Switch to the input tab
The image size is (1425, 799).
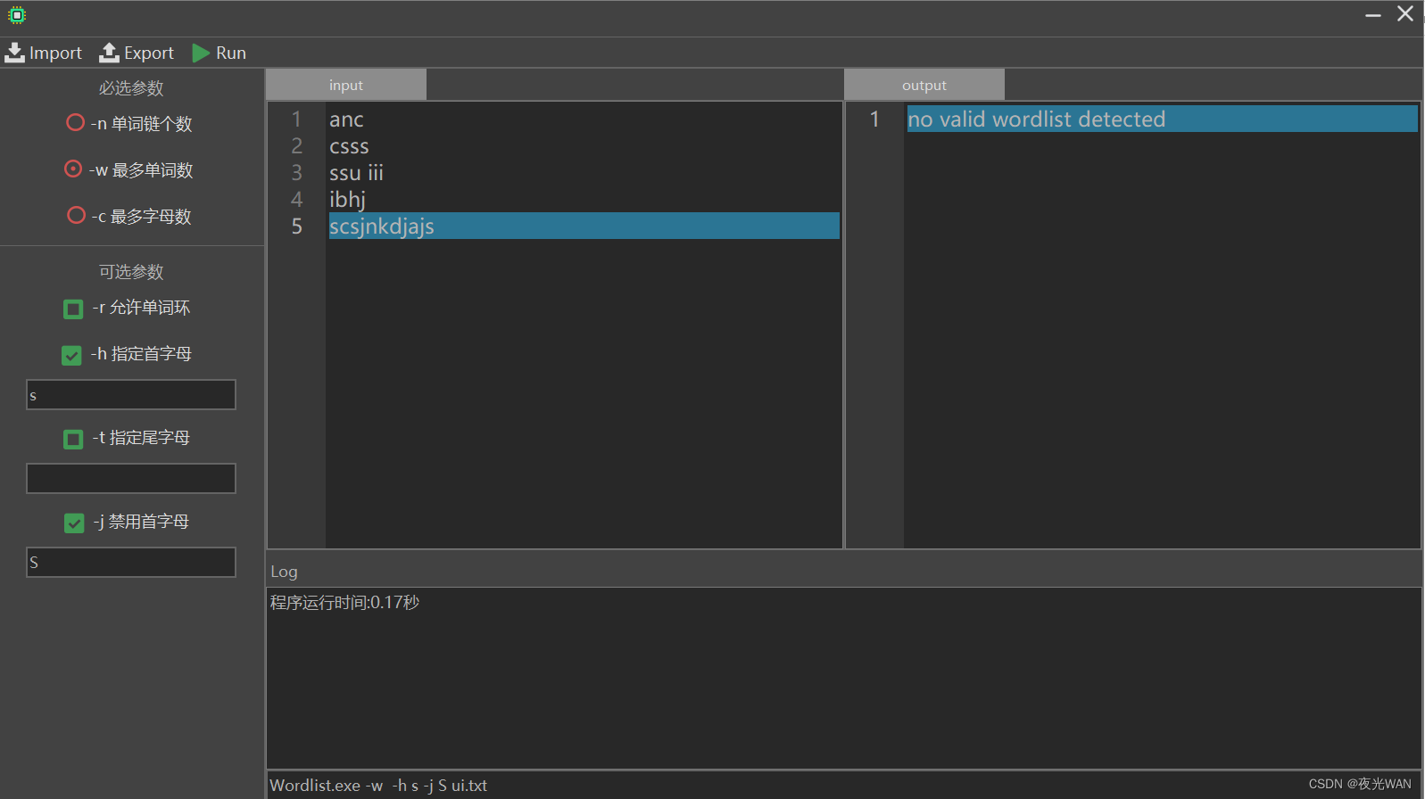pyautogui.click(x=346, y=86)
